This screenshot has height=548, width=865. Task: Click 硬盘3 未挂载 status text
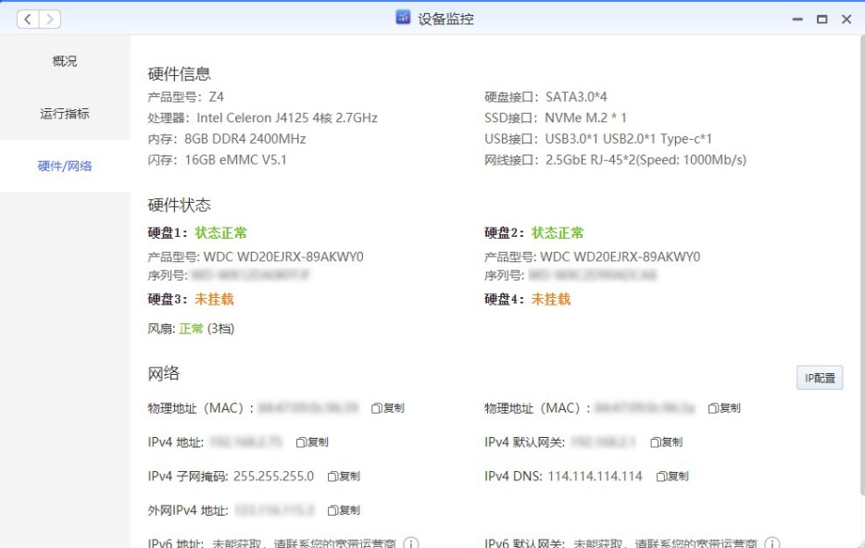pos(214,299)
